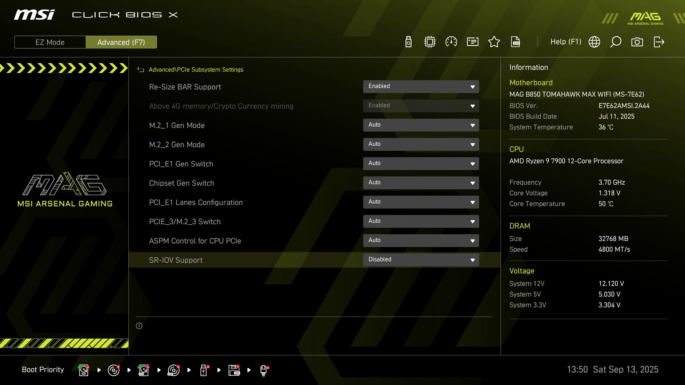Click the back arrow beside the breadcrumb path
The image size is (685, 385).
point(141,70)
